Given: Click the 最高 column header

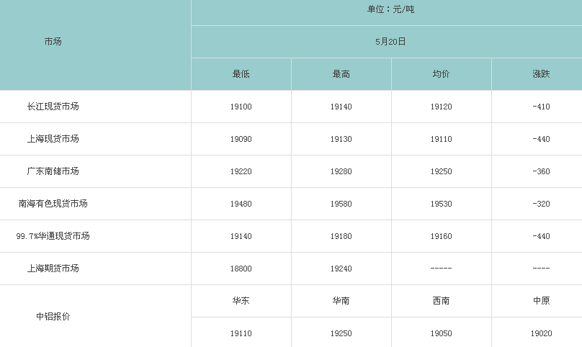Looking at the screenshot, I should 341,74.
